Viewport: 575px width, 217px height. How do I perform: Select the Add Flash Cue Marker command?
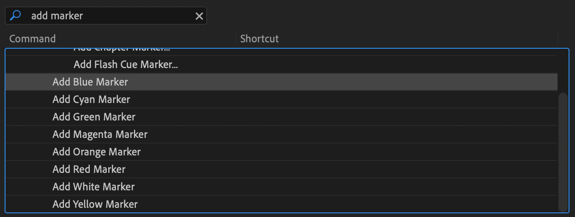tap(126, 65)
